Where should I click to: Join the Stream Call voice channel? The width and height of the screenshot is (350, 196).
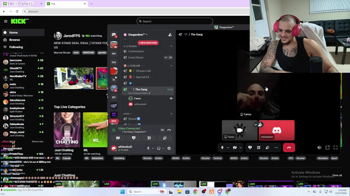pos(148,71)
